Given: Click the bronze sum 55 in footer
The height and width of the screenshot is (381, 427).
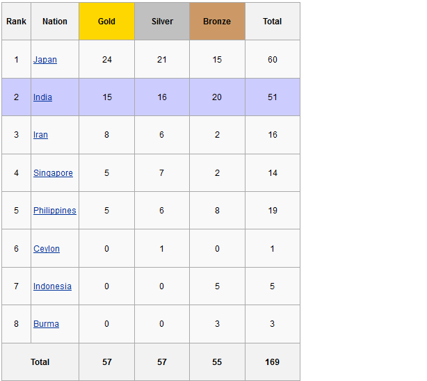Looking at the screenshot, I should click(217, 362).
